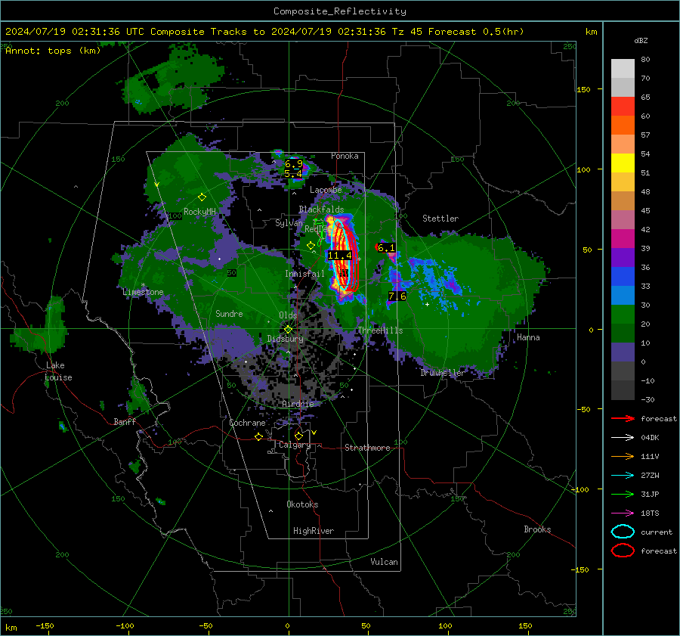Image resolution: width=680 pixels, height=636 pixels.
Task: Click the Okotoks town label
Action: [x=302, y=504]
